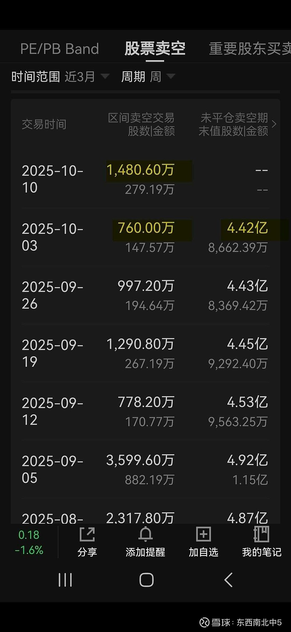This screenshot has width=291, height=632.
Task: Select the 2025-10-10 date row
Action: [52, 179]
